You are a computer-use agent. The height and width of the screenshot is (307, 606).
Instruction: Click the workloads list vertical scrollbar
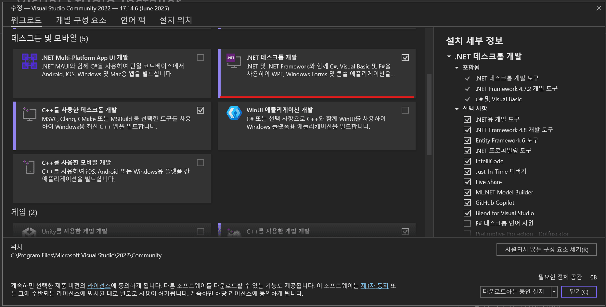[x=429, y=114]
